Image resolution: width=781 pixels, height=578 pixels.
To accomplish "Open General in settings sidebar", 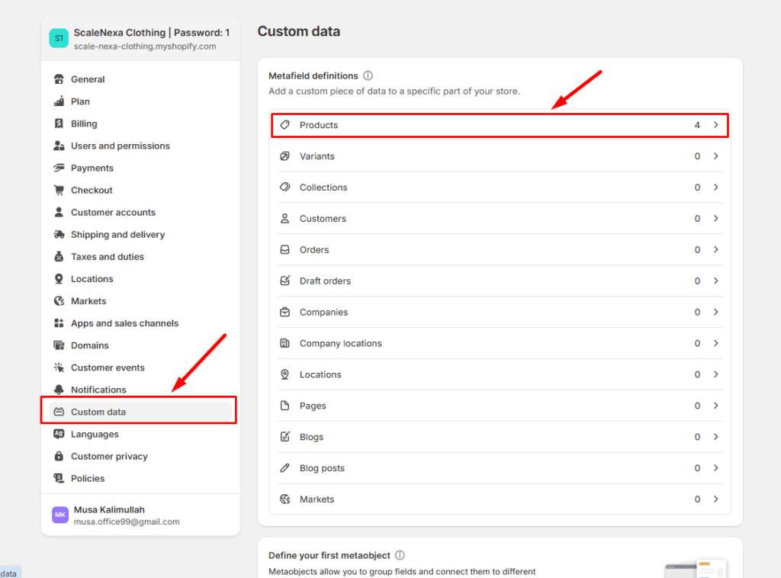I will [140, 79].
